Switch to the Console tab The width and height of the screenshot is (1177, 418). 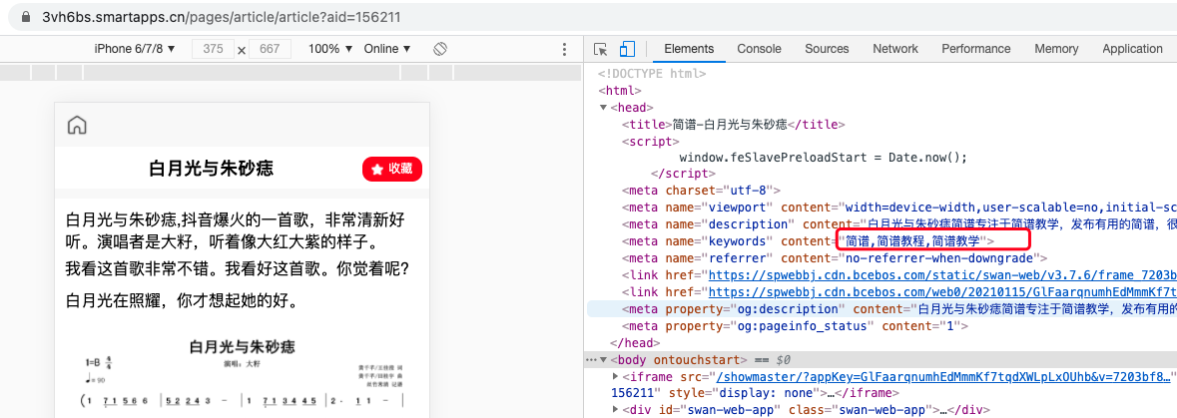coord(759,49)
